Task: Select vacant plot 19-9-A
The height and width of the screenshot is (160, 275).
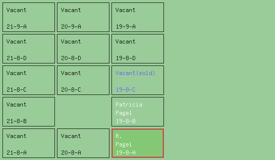Action: tap(138, 17)
